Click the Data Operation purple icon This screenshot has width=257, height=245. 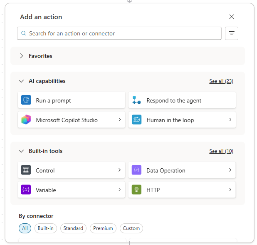coord(136,170)
